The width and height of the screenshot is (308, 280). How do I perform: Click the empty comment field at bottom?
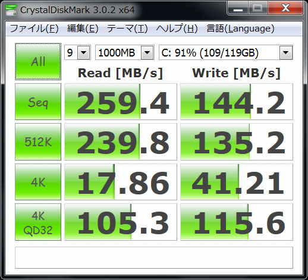154,257
